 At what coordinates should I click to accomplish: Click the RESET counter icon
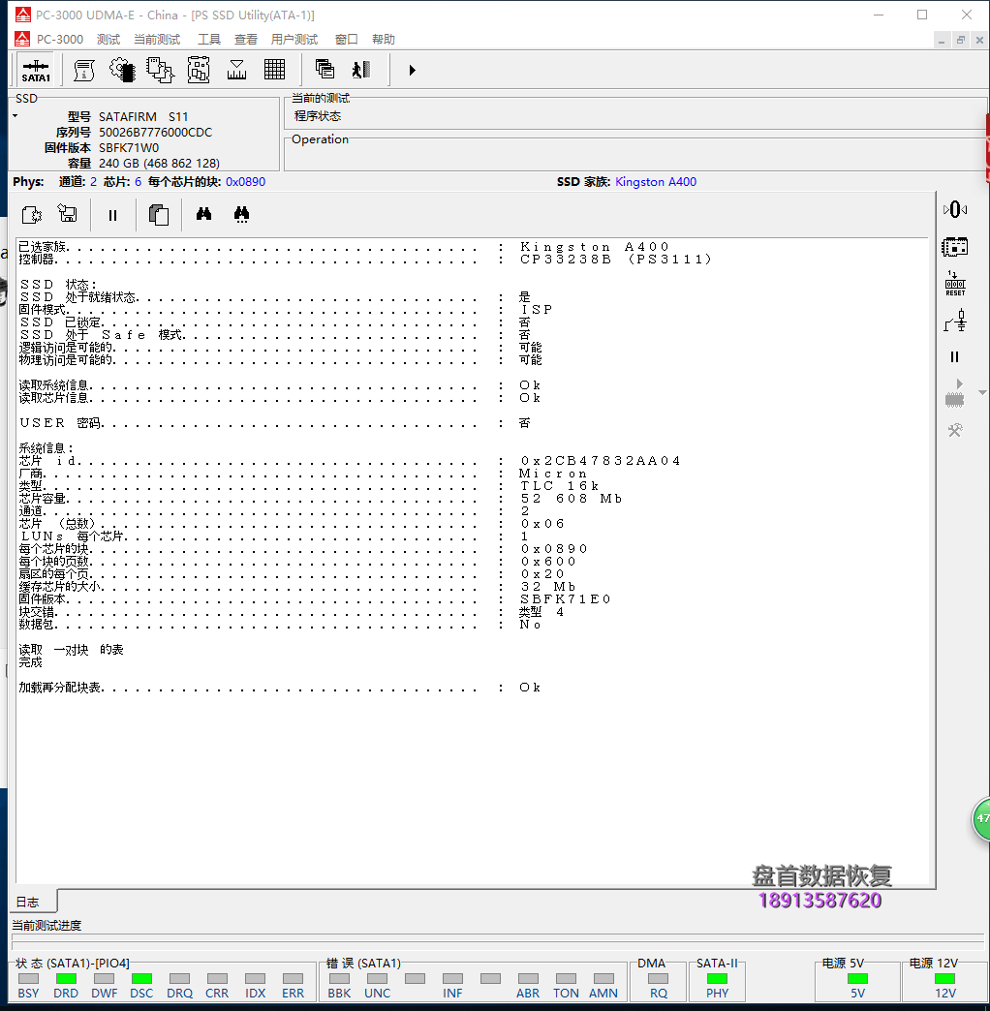[x=955, y=284]
